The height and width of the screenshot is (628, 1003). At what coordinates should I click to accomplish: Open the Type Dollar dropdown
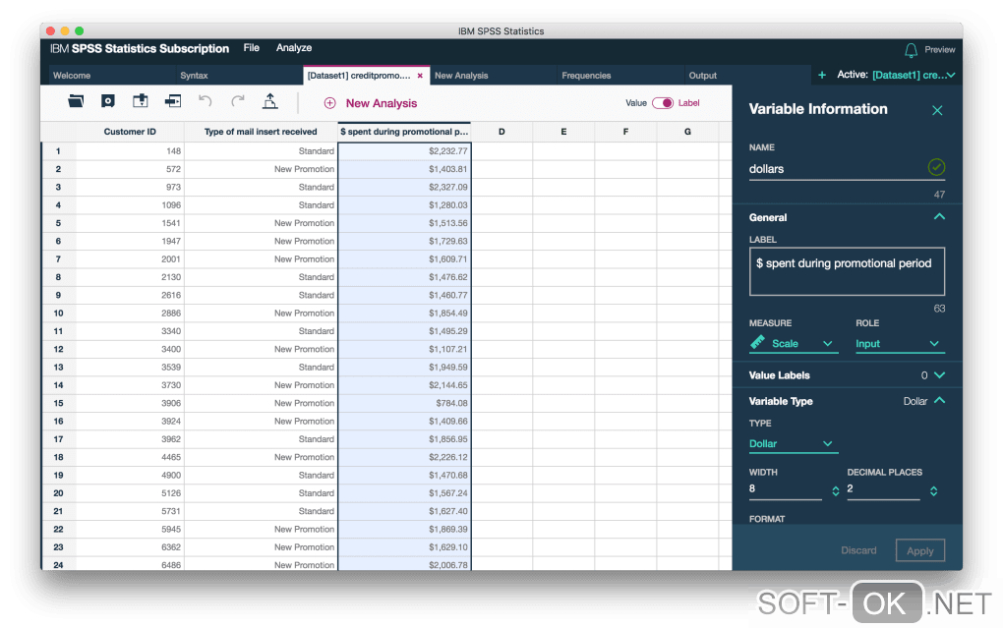[794, 444]
